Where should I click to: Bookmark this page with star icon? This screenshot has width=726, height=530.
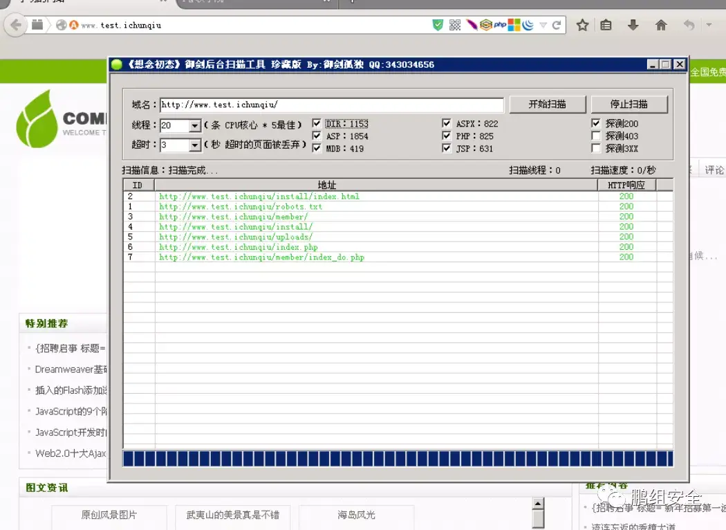pyautogui.click(x=582, y=25)
